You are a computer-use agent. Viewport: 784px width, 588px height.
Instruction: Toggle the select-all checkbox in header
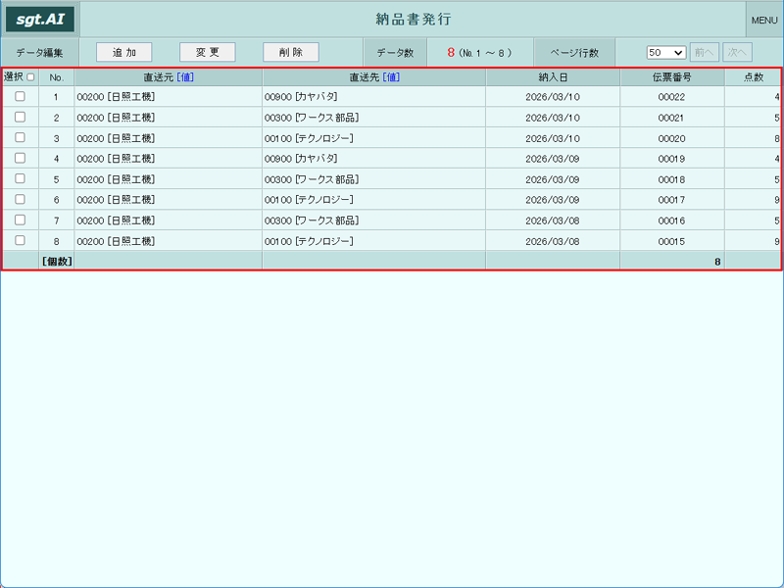pyautogui.click(x=31, y=77)
